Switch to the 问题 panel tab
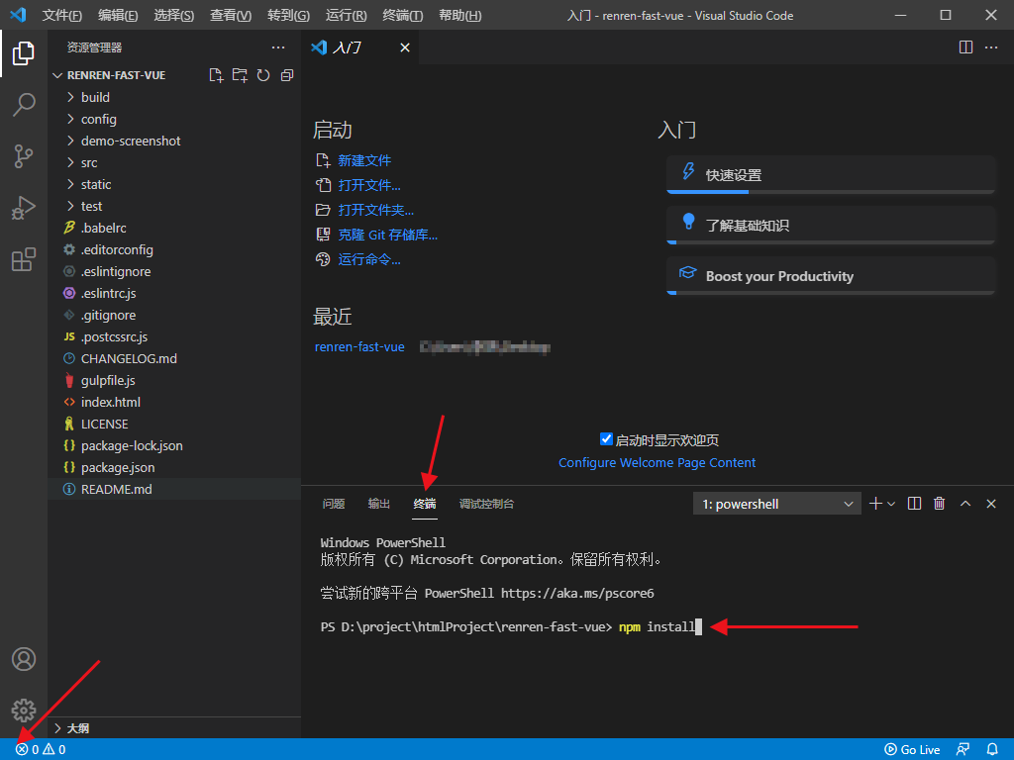Screen dimensions: 1014x760 point(334,504)
